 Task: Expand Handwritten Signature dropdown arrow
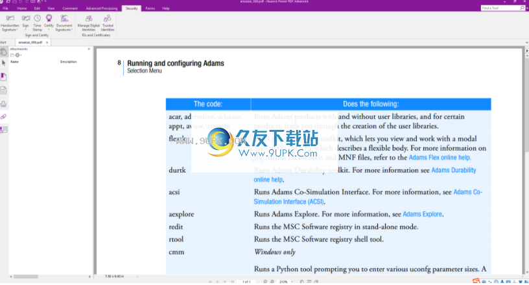17,30
